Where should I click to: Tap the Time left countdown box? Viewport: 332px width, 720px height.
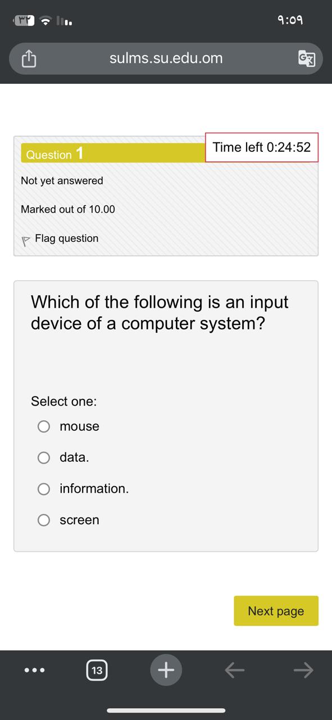[262, 147]
